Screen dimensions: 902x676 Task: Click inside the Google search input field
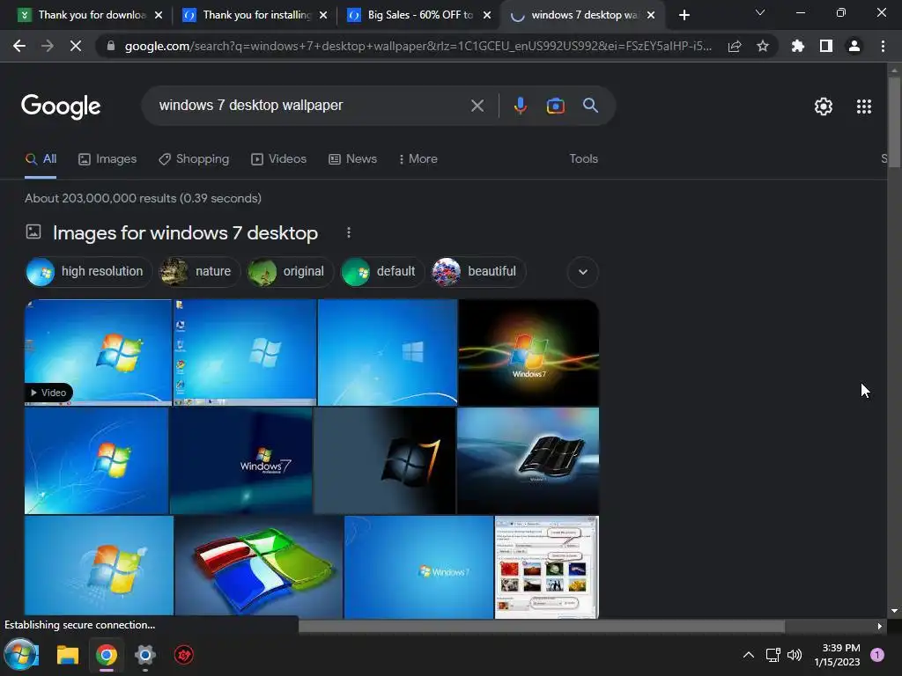(311, 106)
